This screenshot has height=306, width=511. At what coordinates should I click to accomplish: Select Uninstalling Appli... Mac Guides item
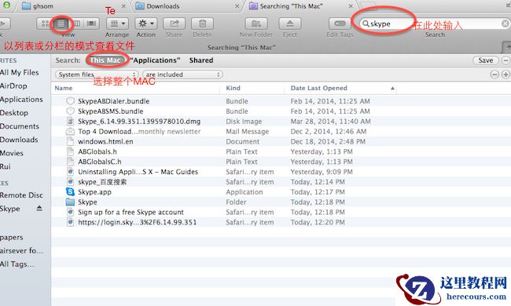pyautogui.click(x=138, y=172)
